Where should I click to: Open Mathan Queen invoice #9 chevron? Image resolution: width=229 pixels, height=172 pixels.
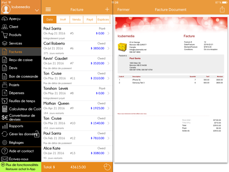pyautogui.click(x=108, y=108)
